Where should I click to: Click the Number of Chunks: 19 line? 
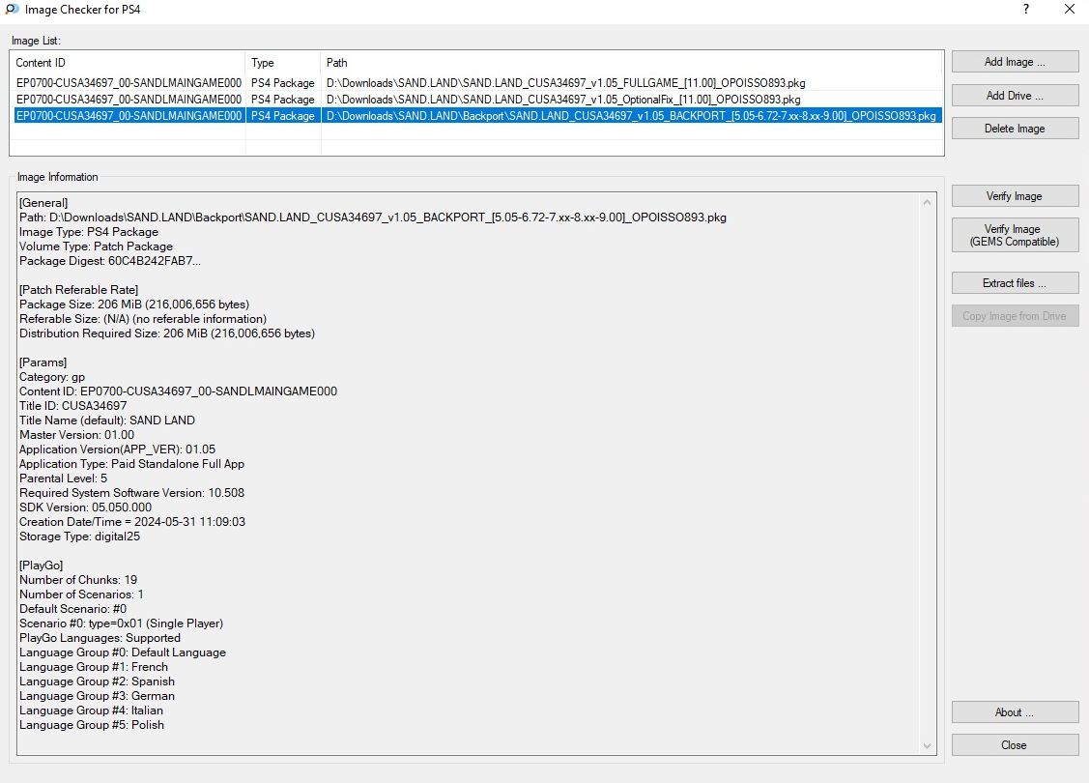[78, 579]
